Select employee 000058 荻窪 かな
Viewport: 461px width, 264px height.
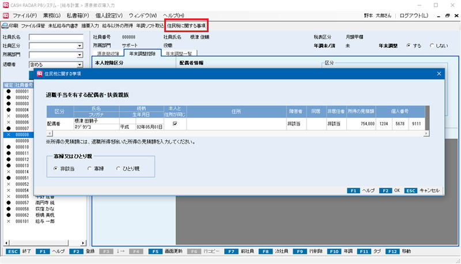pos(45,209)
